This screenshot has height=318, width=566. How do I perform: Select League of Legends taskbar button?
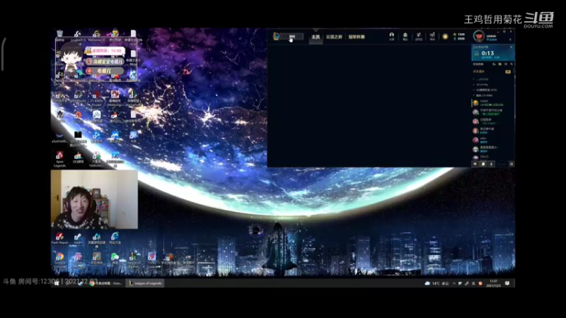point(145,283)
